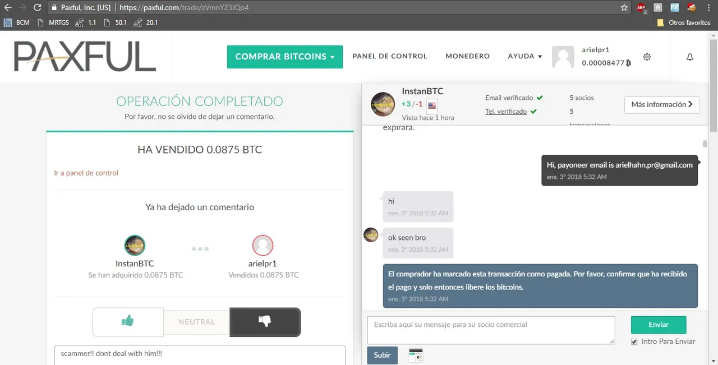
Task: Click the arielpr1 username in header
Action: [596, 50]
